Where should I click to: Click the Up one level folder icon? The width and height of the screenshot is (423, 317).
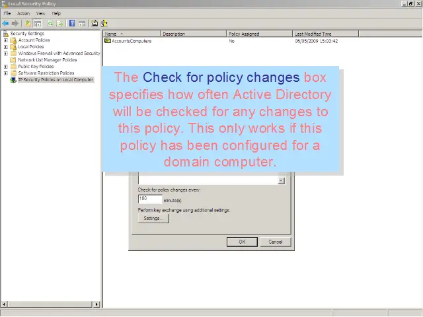tap(28, 23)
